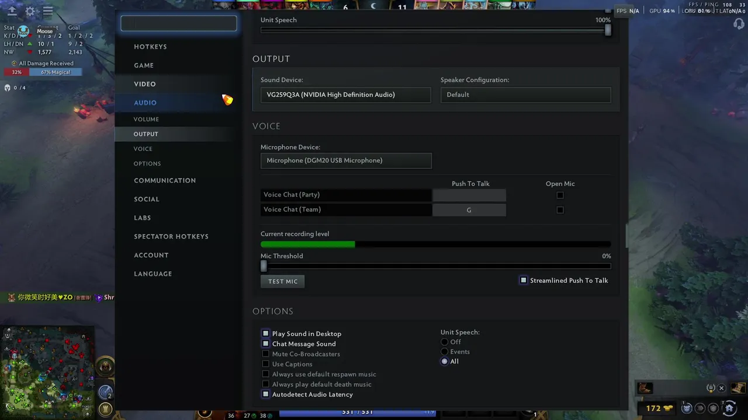Click the candy corn cursor icon beside Audio

[227, 100]
